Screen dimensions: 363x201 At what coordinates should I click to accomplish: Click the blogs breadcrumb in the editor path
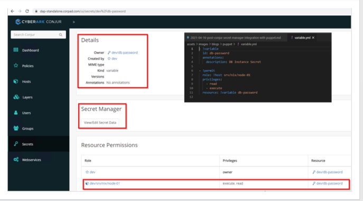(x=215, y=44)
